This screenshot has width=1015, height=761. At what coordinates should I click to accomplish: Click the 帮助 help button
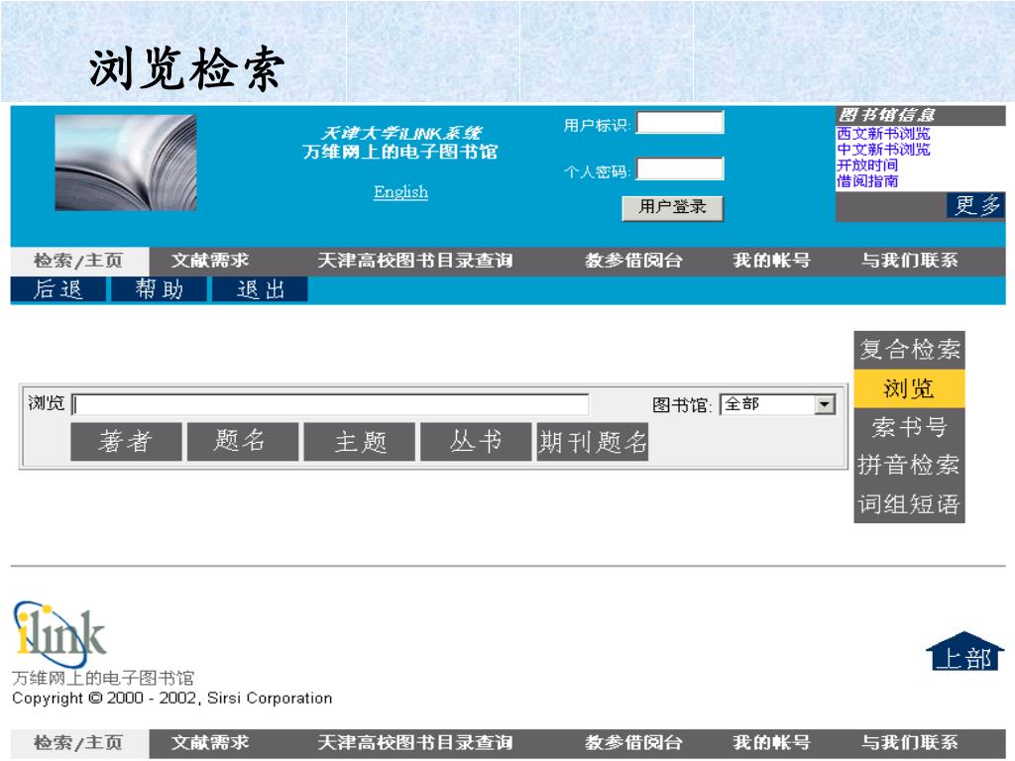(x=160, y=289)
